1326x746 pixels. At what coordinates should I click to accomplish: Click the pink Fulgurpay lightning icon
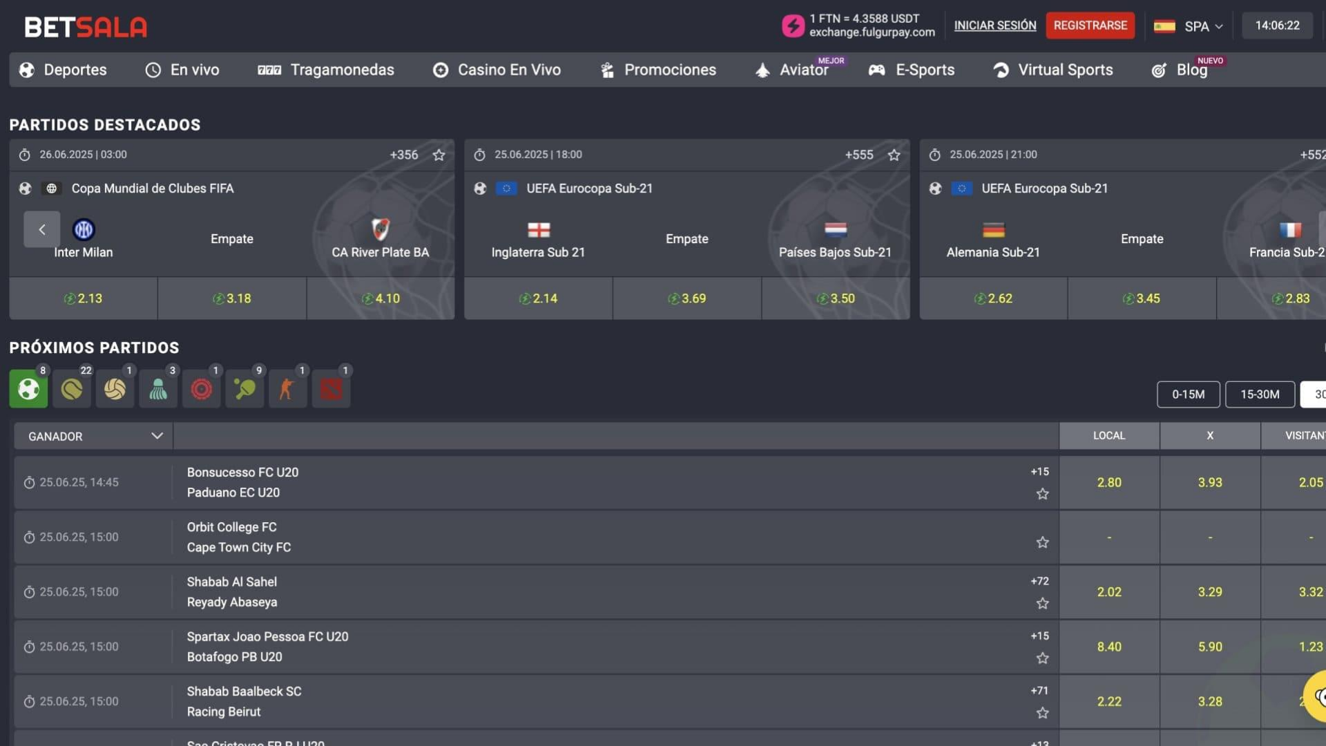tap(793, 26)
